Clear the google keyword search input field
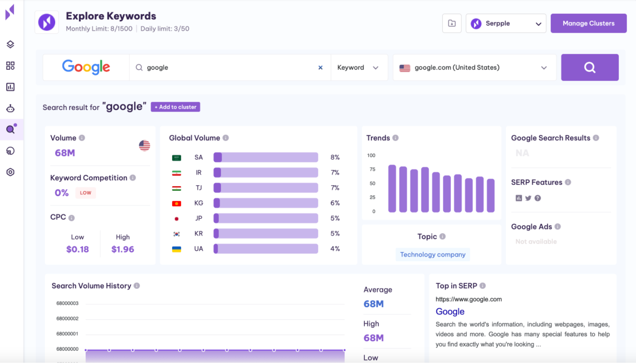The height and width of the screenshot is (363, 636). (320, 67)
